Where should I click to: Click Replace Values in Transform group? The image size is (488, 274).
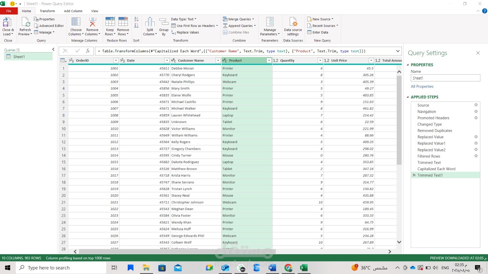coord(185,33)
